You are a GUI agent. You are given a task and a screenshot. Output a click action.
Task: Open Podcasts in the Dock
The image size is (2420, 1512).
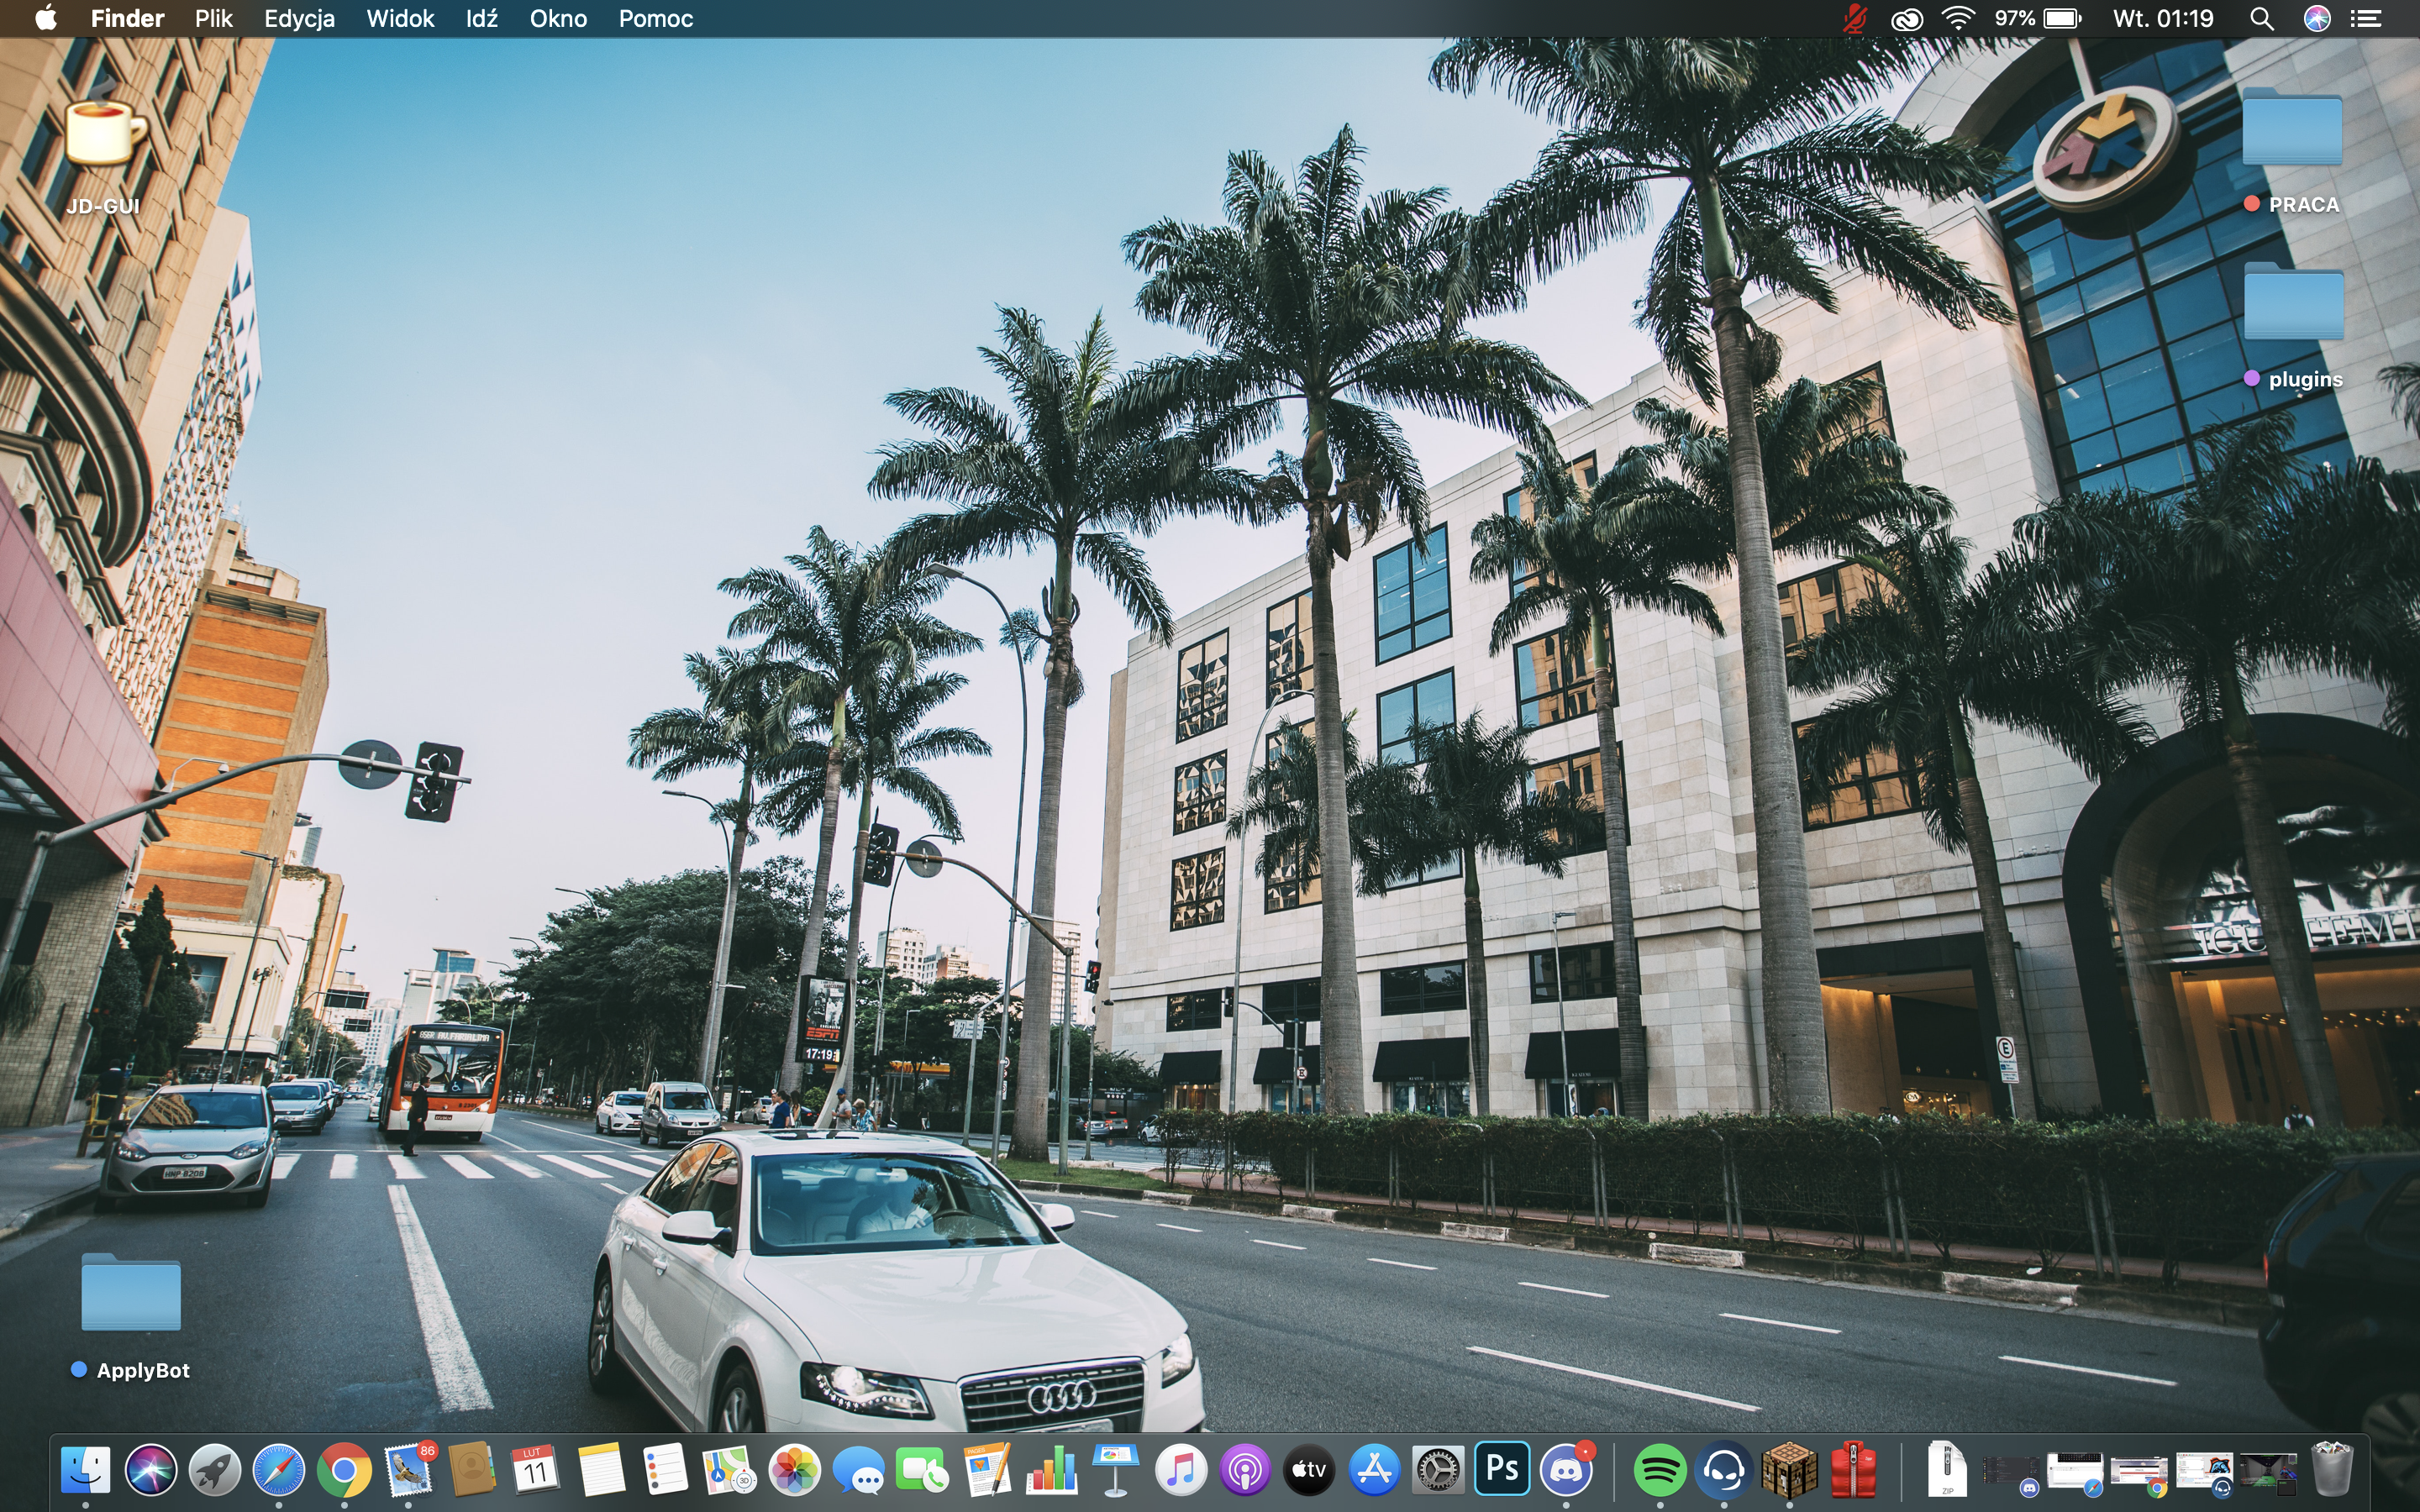point(1245,1470)
